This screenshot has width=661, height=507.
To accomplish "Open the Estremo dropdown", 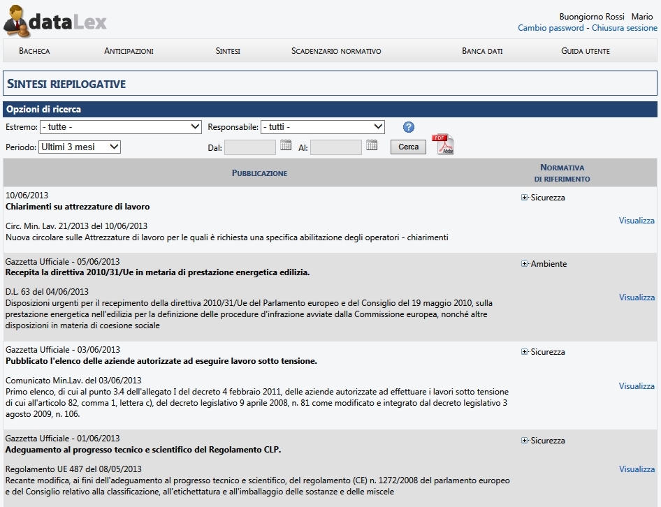I will pos(121,127).
